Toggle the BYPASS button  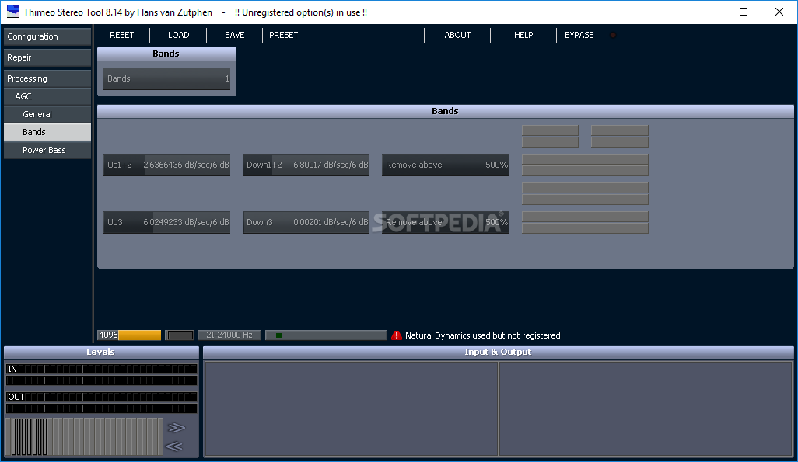(x=579, y=35)
